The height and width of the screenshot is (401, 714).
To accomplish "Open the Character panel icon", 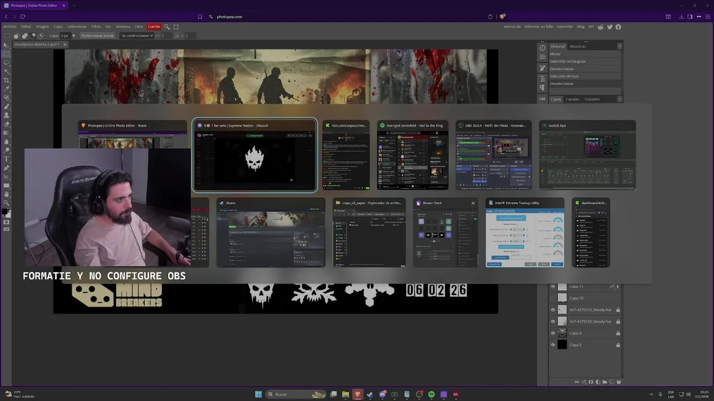I will click(x=542, y=79).
